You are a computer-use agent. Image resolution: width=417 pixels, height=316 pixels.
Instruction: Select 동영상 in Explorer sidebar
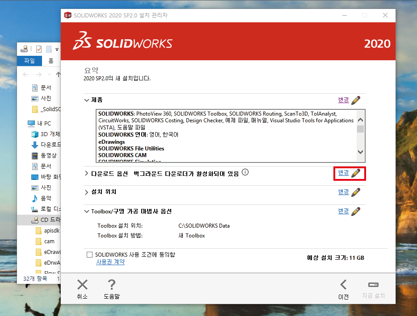click(x=44, y=155)
